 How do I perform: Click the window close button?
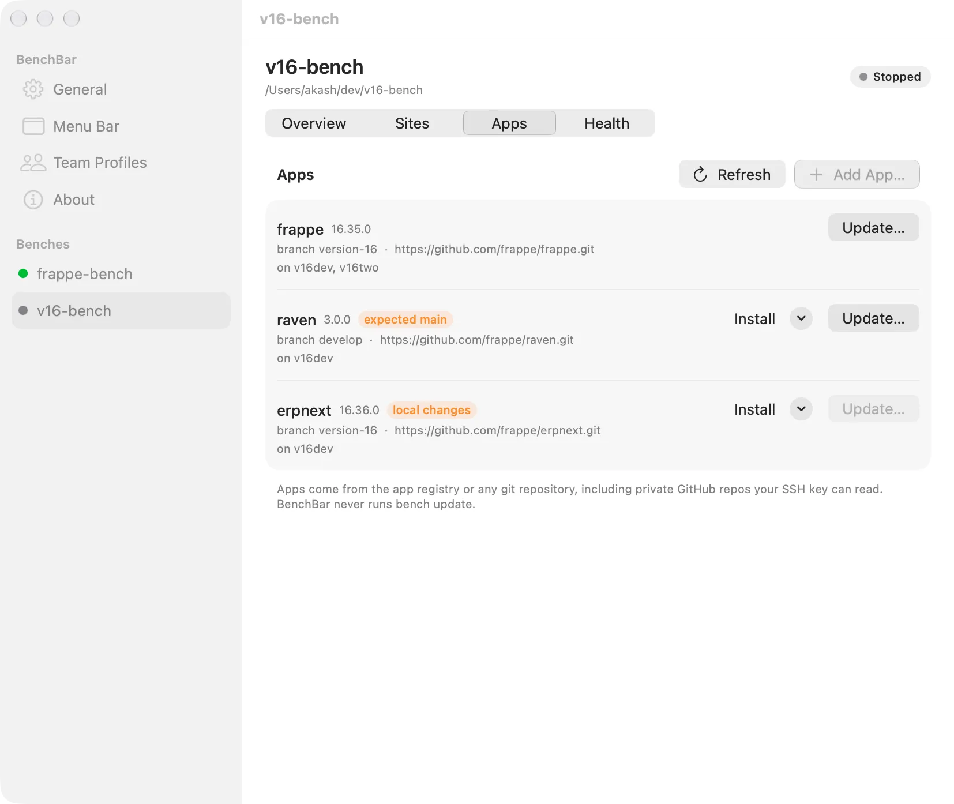click(x=18, y=18)
